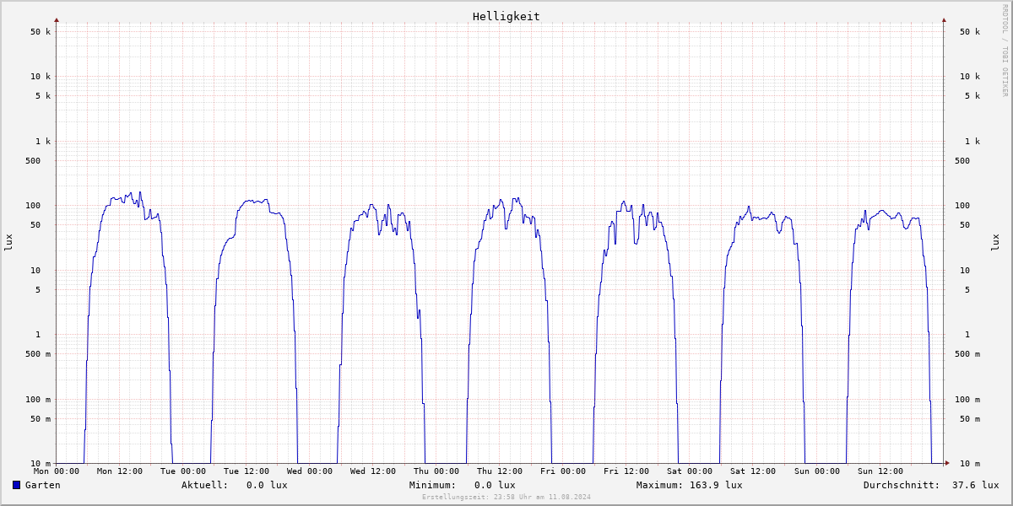The height and width of the screenshot is (506, 1013).
Task: Click the right axis 50 k label
Action: (x=970, y=32)
